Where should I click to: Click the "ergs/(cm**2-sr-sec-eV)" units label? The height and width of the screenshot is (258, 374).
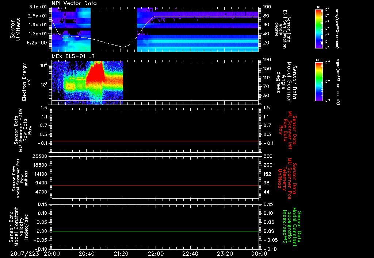click(x=337, y=82)
